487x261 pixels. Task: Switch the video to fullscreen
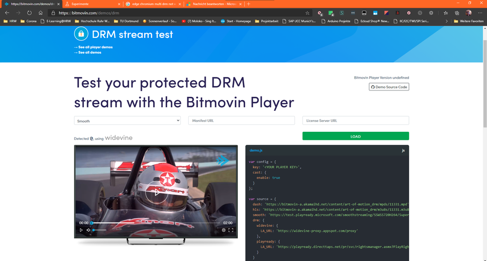tap(231, 230)
